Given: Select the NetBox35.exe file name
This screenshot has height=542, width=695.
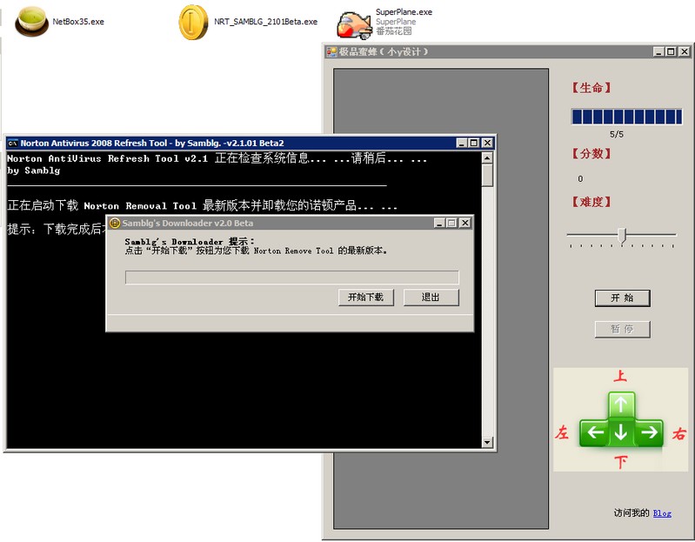Looking at the screenshot, I should pos(78,22).
